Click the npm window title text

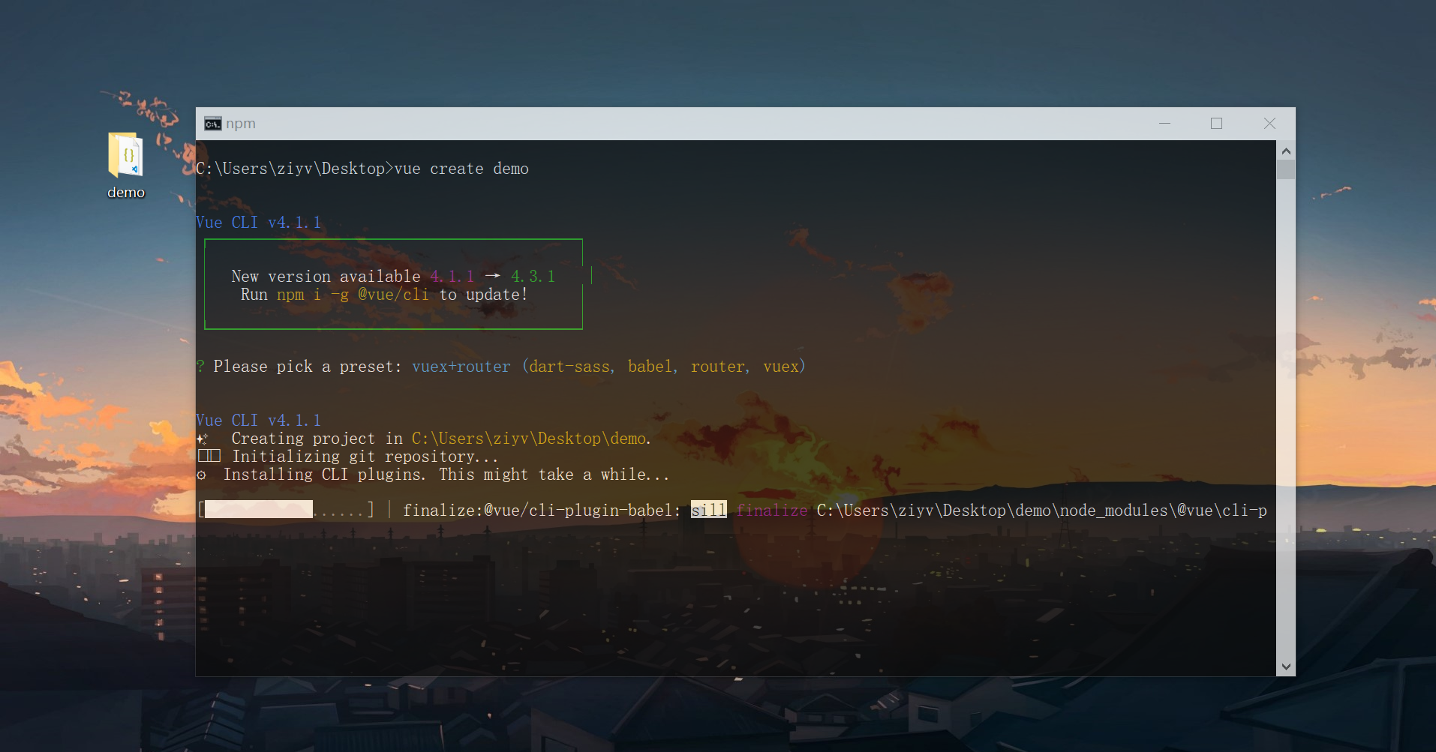click(241, 124)
